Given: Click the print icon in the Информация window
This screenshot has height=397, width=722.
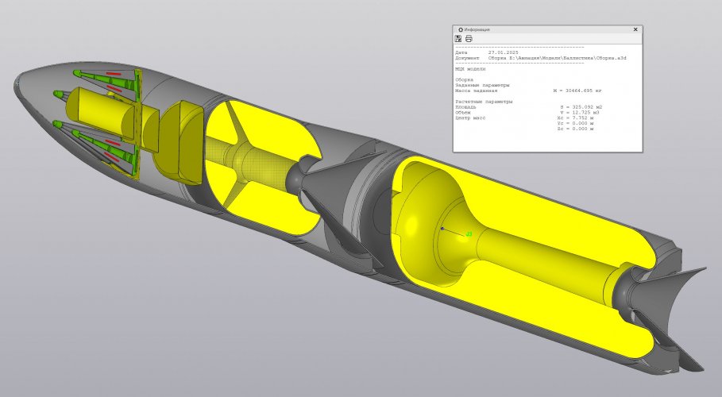Looking at the screenshot, I should 469,38.
